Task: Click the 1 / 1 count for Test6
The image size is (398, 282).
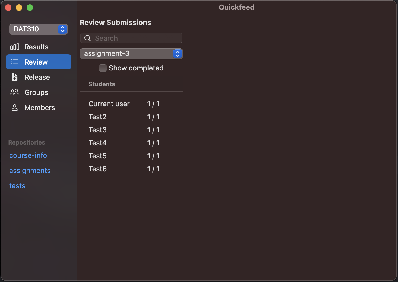Action: [153, 169]
